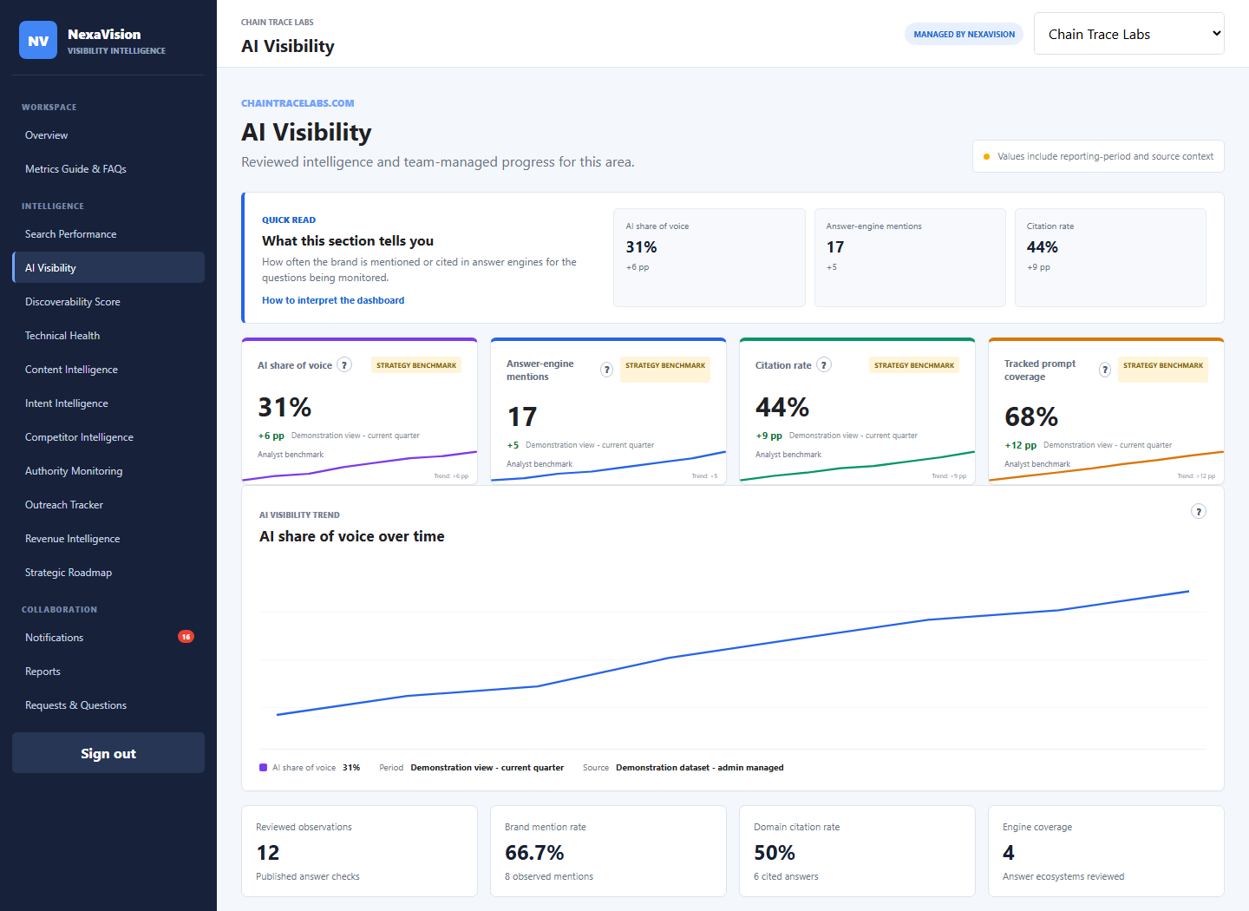Click the 16 notifications badge
Screen dimensions: 1249x911
pos(186,637)
